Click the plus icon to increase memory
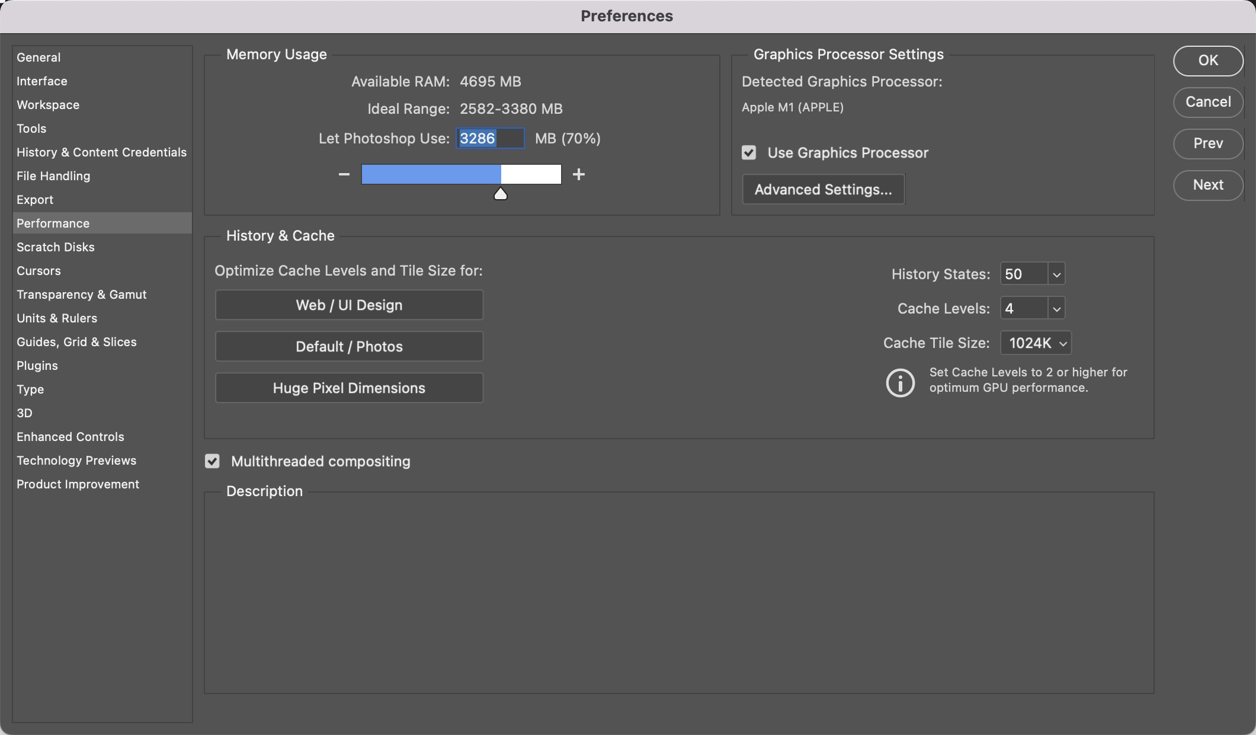Image resolution: width=1256 pixels, height=735 pixels. [579, 174]
